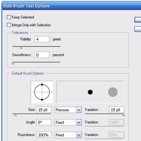Viewport: 141px width, 141px height.
Task: Click top dot on brush roundness circle
Action: click(x=42, y=84)
